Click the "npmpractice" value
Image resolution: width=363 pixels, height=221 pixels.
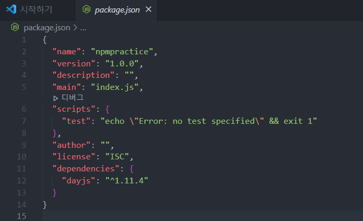(x=122, y=52)
